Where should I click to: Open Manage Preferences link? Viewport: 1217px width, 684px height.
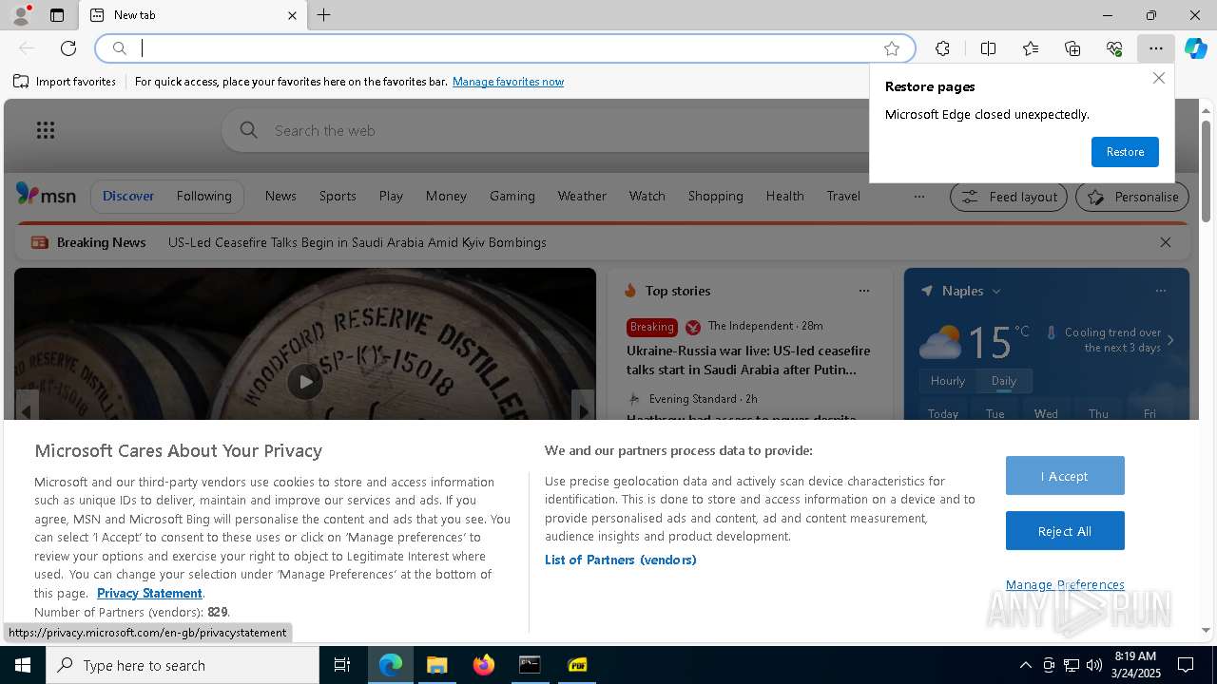[x=1065, y=584]
